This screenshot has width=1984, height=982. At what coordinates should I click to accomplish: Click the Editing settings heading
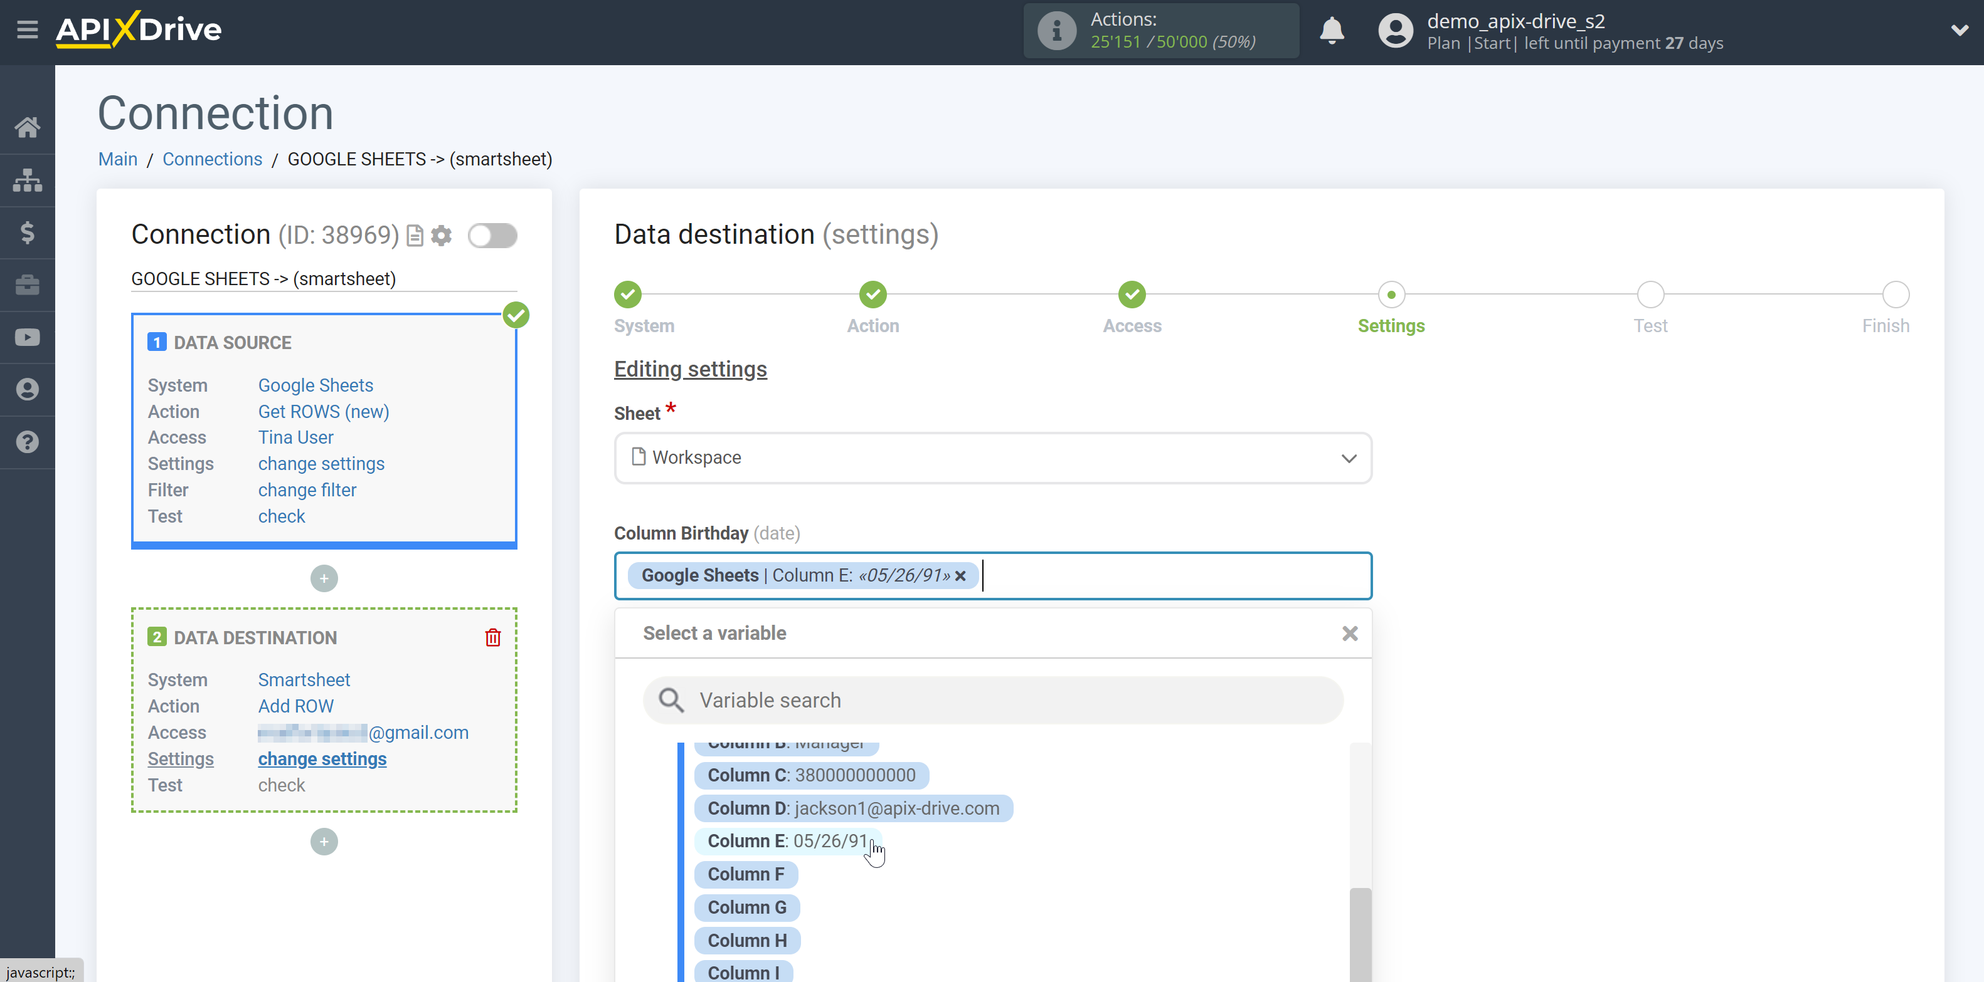point(690,369)
